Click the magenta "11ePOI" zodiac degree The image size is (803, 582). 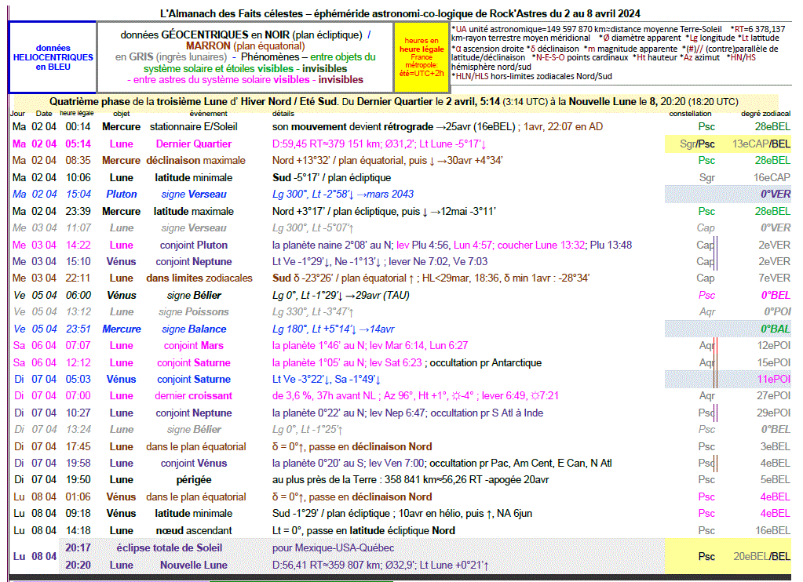[774, 380]
